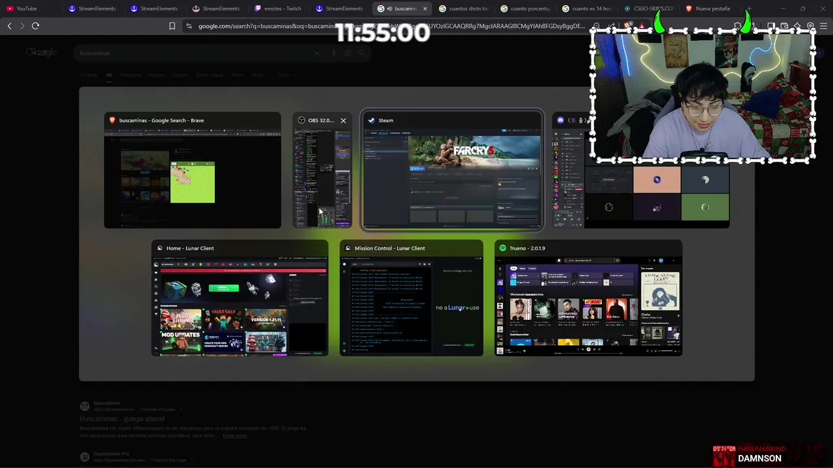Viewport: 833px width, 468px height.
Task: Open the Trueno - 2.0.1.9 window
Action: (588, 298)
